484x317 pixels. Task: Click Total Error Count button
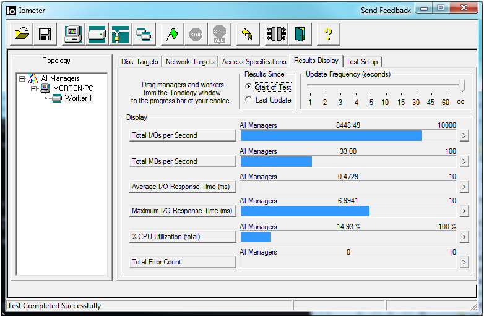point(183,262)
